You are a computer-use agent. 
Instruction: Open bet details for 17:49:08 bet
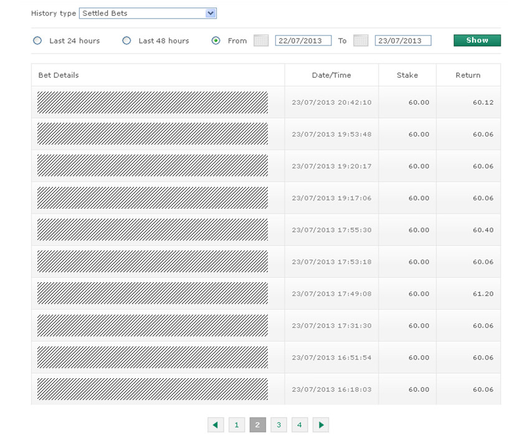coord(153,293)
